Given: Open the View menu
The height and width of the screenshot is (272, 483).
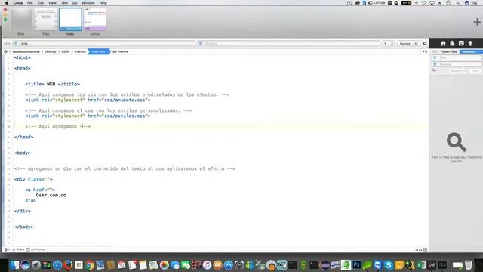Looking at the screenshot, I should [52, 3].
